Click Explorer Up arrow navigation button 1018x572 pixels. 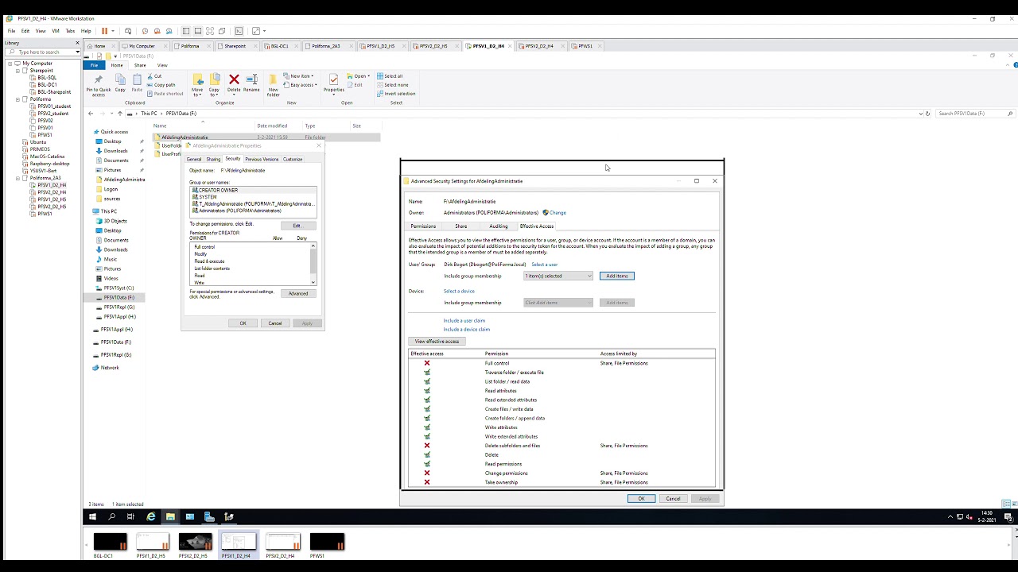(x=120, y=114)
